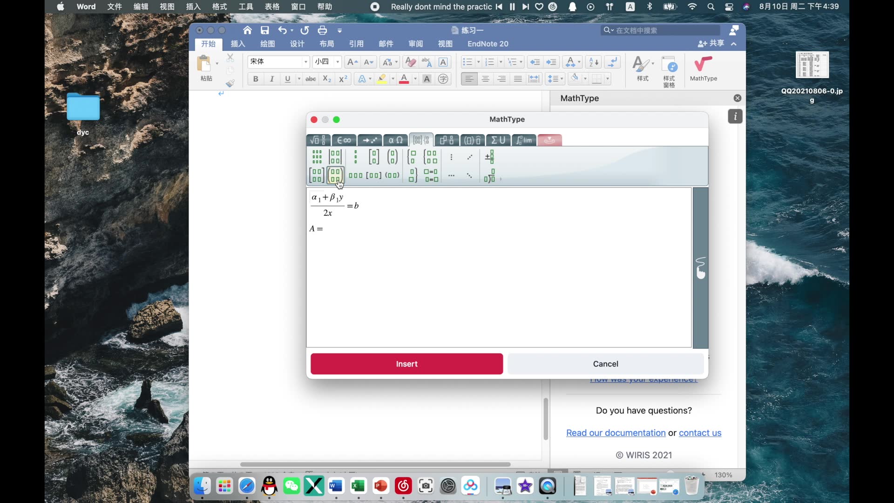
Task: Toggle bold formatting
Action: click(256, 79)
